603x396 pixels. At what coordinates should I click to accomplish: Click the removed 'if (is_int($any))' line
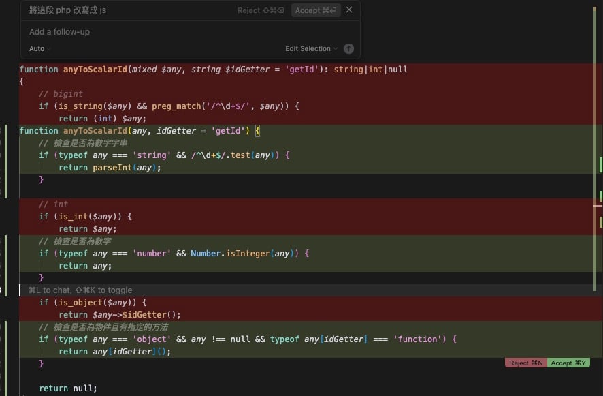[x=85, y=217]
